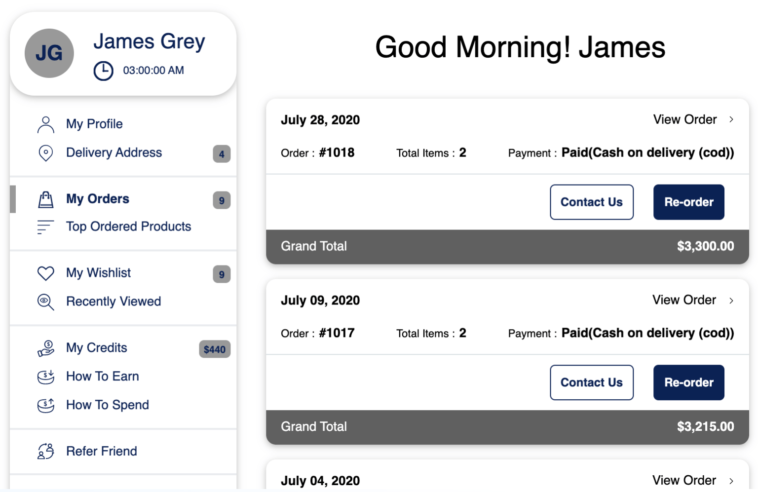
Task: Click the JG avatar circle
Action: pyautogui.click(x=49, y=53)
